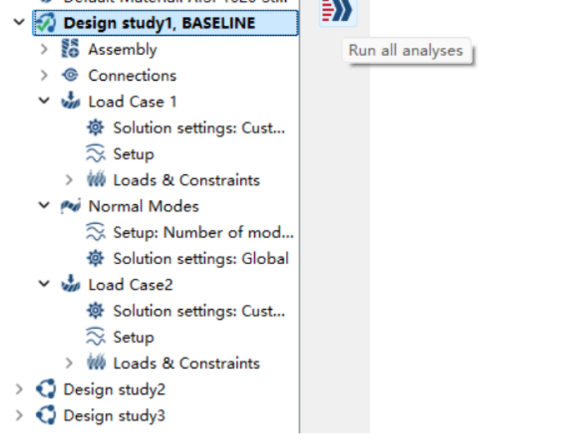The height and width of the screenshot is (434, 584).
Task: Expand Loads & Constraints under Load Case 1
Action: coord(69,180)
